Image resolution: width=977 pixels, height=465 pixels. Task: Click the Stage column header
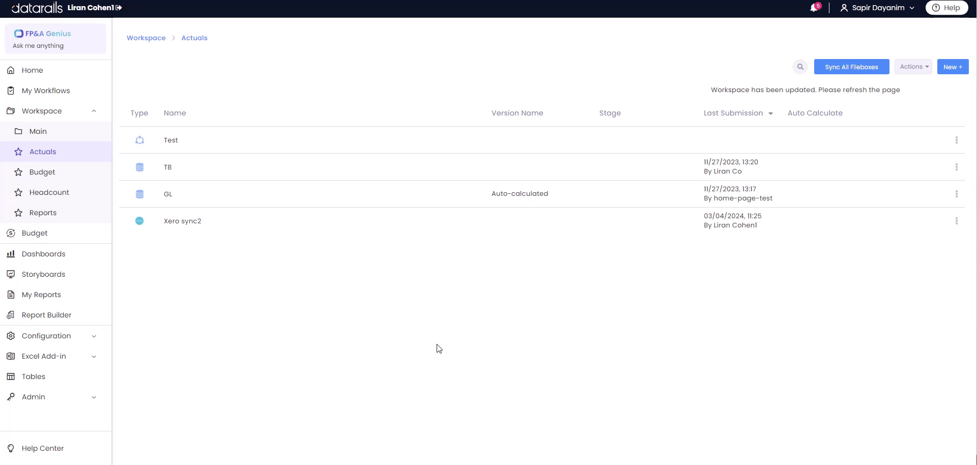(610, 113)
